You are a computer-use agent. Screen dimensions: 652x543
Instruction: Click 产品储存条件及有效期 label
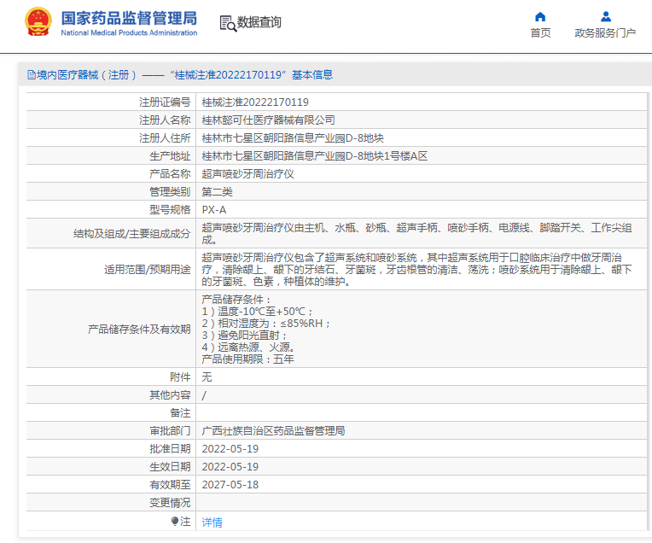pyautogui.click(x=139, y=329)
